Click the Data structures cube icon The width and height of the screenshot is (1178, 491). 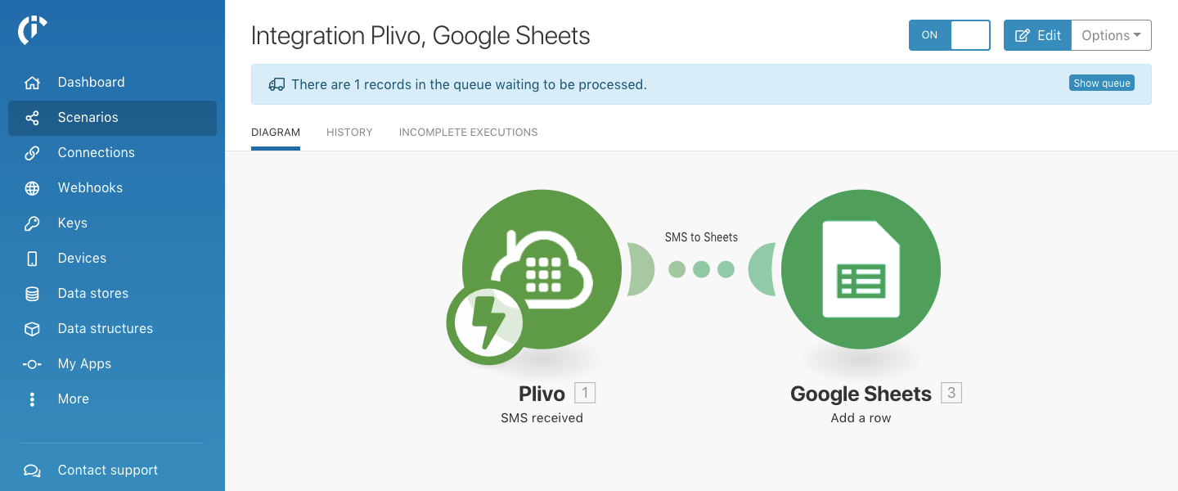click(x=32, y=329)
